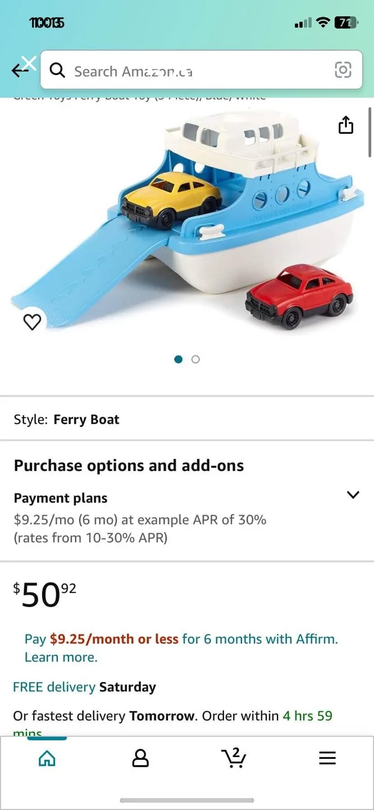This screenshot has height=810, width=374.
Task: Tap the battery indicator showing 70
Action: point(347,22)
